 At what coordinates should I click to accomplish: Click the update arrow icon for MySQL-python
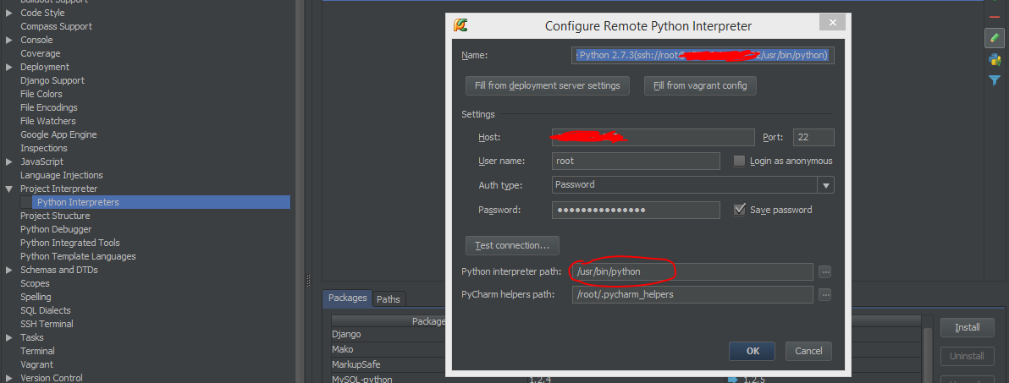coord(732,379)
